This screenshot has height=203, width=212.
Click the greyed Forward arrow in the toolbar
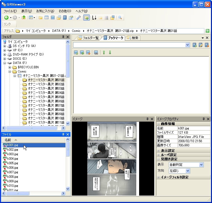[15, 18]
